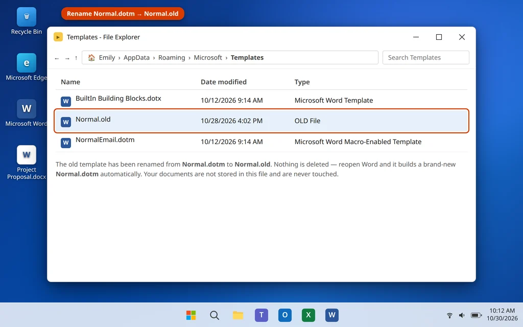Open the Recycle Bin desktop icon

click(x=27, y=21)
